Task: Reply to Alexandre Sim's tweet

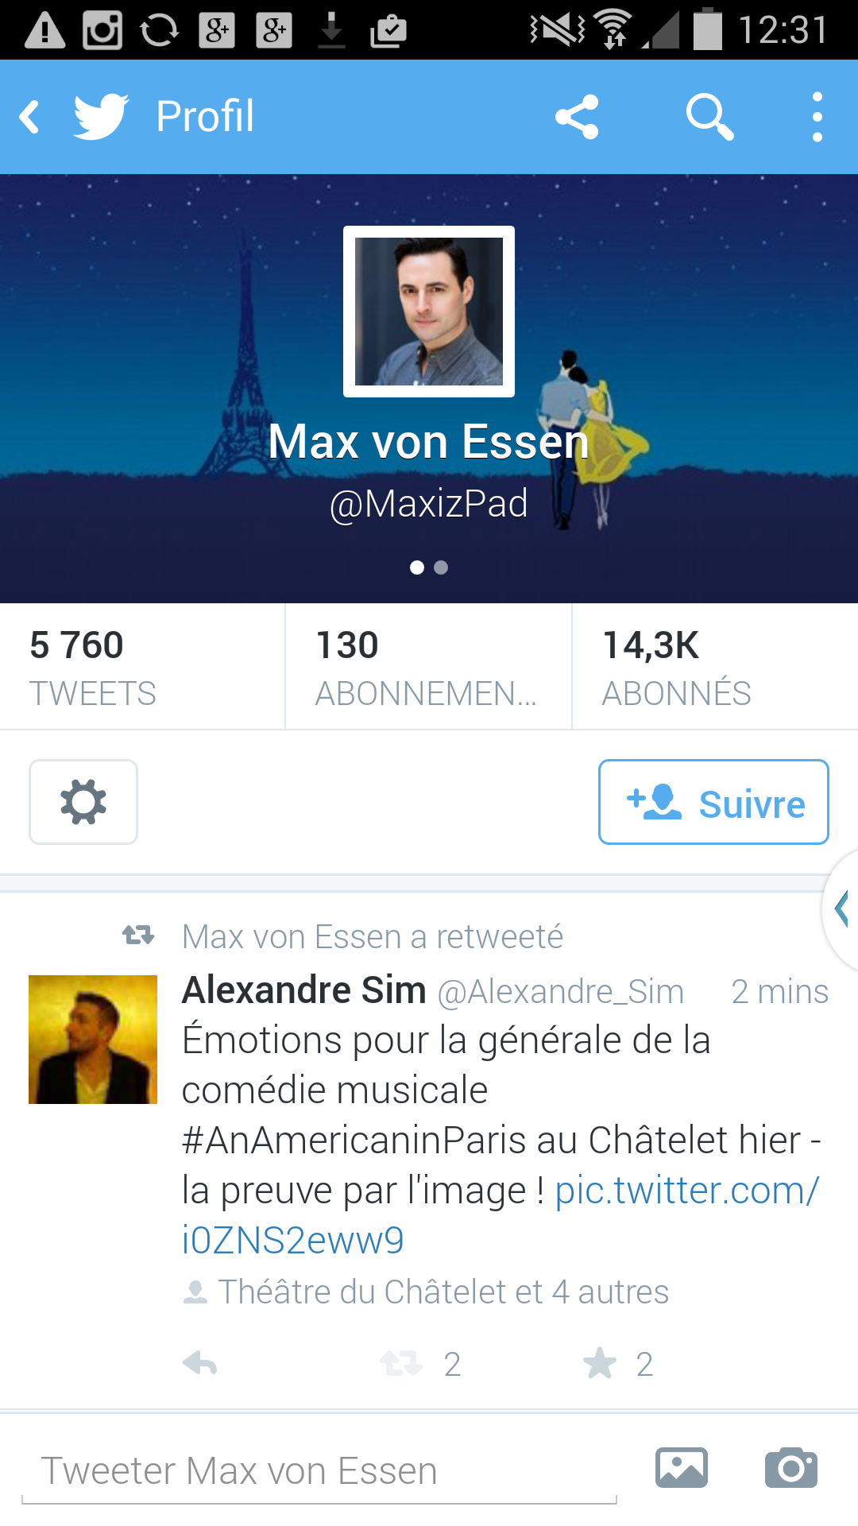Action: 199,1364
